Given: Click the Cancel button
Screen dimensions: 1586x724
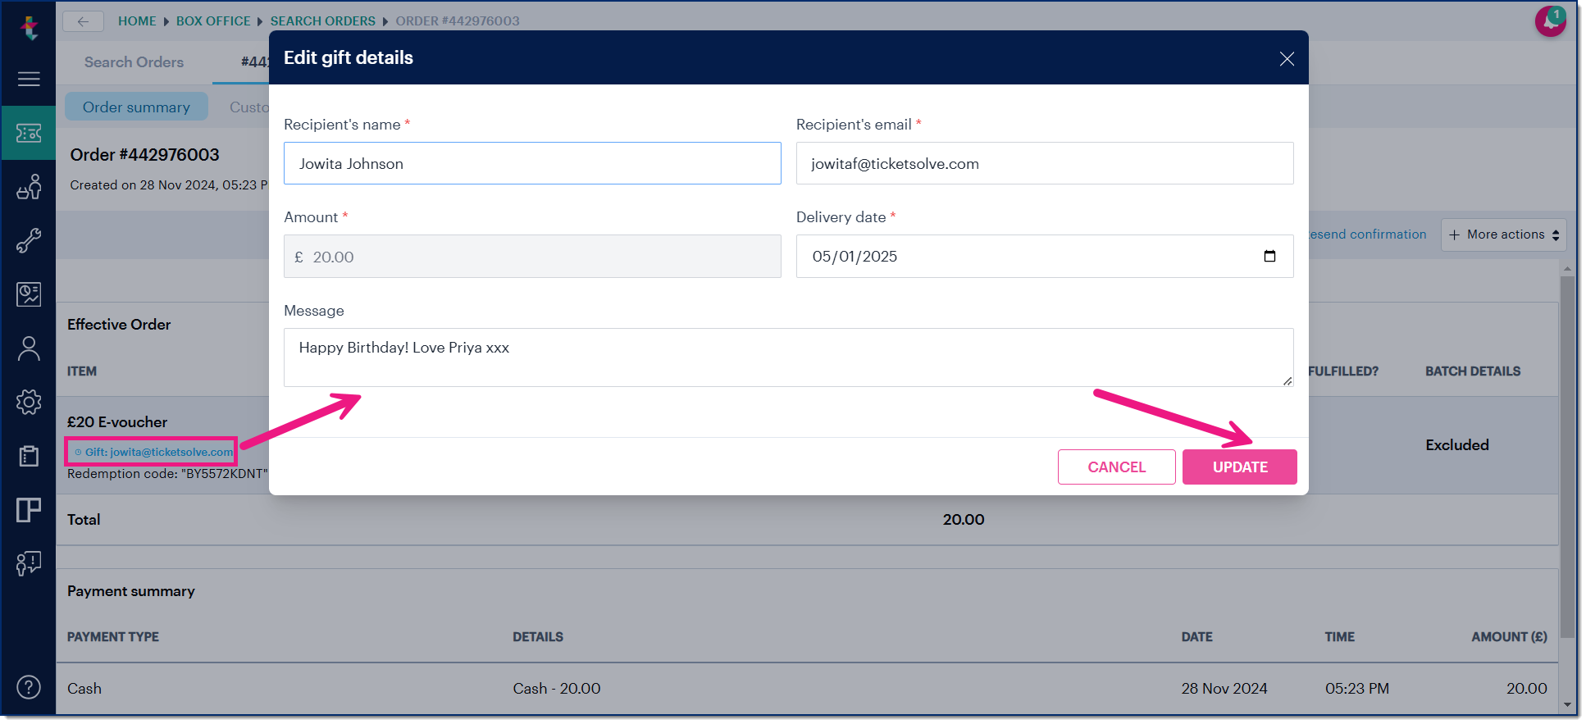Looking at the screenshot, I should tap(1116, 467).
